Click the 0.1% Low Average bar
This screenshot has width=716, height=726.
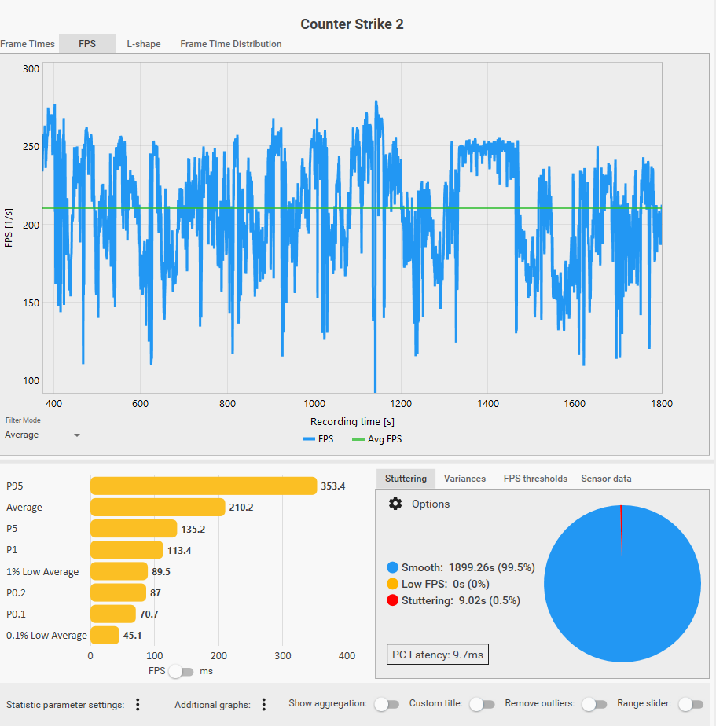coord(105,635)
